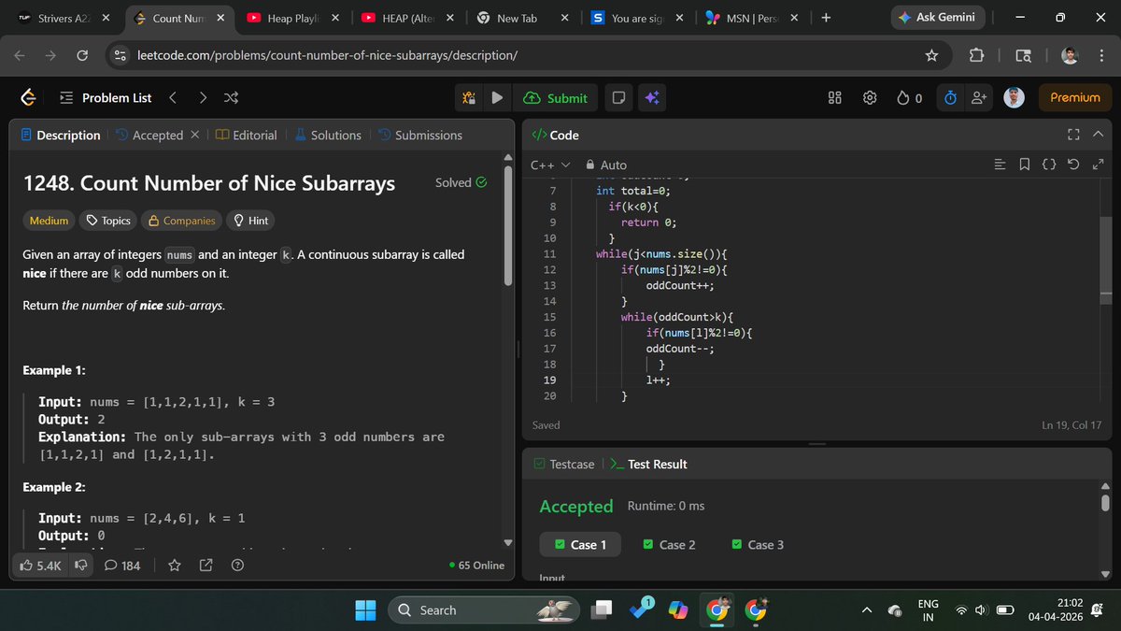Switch to the Testcase tab

pyautogui.click(x=564, y=464)
